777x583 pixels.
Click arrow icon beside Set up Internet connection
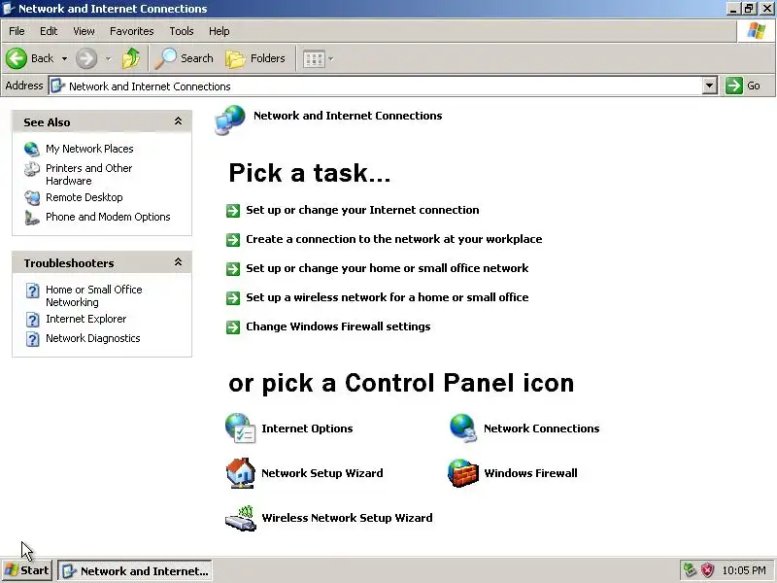(233, 211)
